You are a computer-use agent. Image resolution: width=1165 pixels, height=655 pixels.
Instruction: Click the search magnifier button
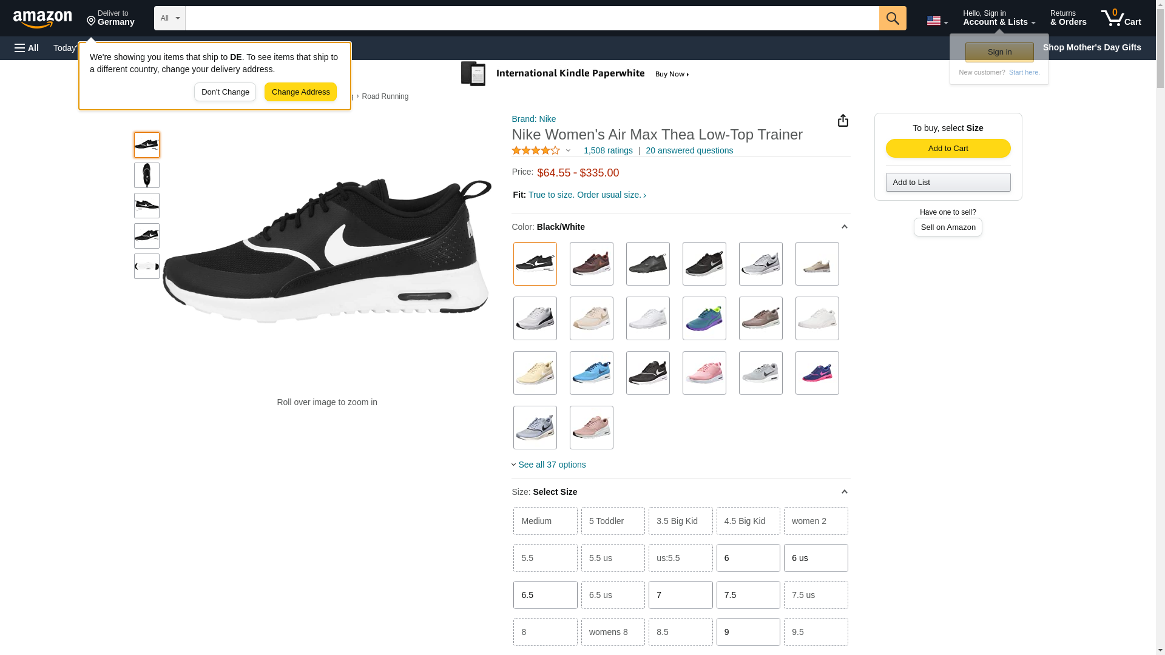pos(892,18)
